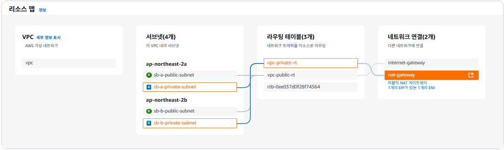Click green A badge of sb-a-public-subnet

click(x=149, y=75)
